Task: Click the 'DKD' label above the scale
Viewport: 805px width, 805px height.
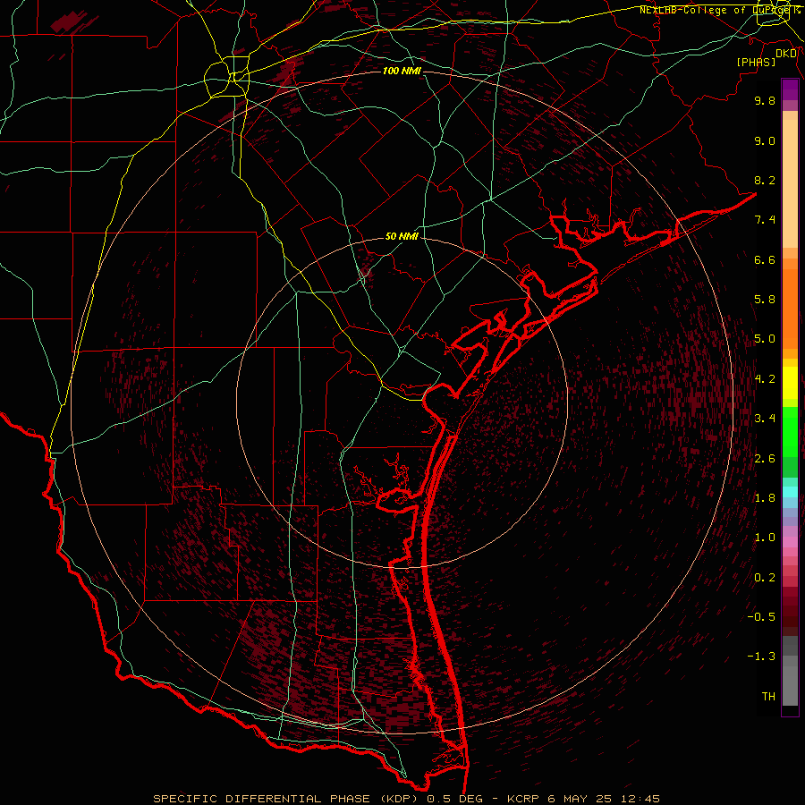Action: point(786,53)
